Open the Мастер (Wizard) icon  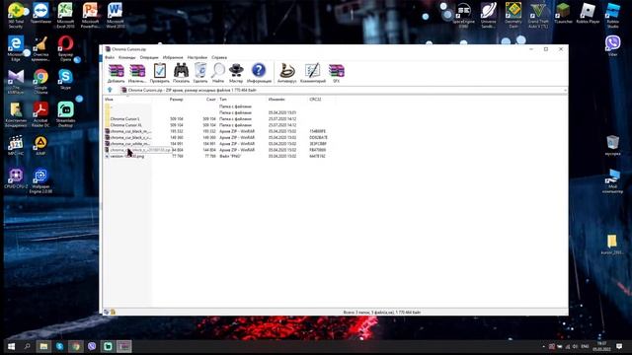(x=236, y=73)
